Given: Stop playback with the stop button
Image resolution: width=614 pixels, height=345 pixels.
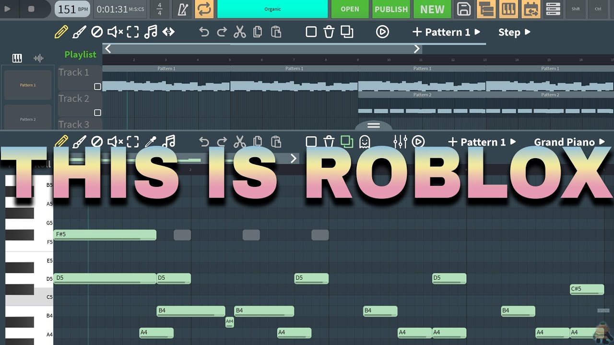Looking at the screenshot, I should (32, 9).
